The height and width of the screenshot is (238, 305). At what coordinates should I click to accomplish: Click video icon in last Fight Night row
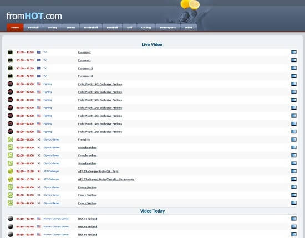coord(294,131)
